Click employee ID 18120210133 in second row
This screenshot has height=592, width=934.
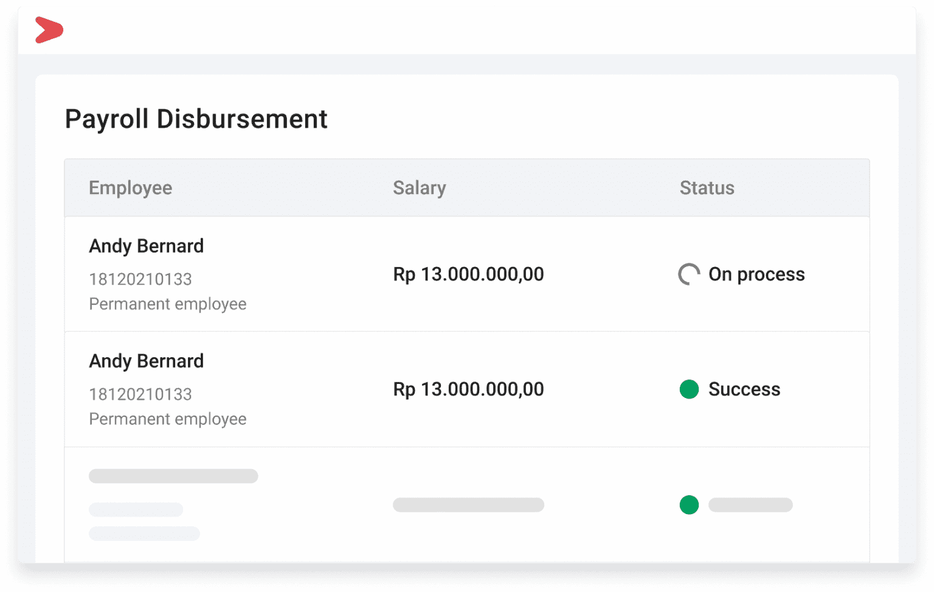point(140,394)
